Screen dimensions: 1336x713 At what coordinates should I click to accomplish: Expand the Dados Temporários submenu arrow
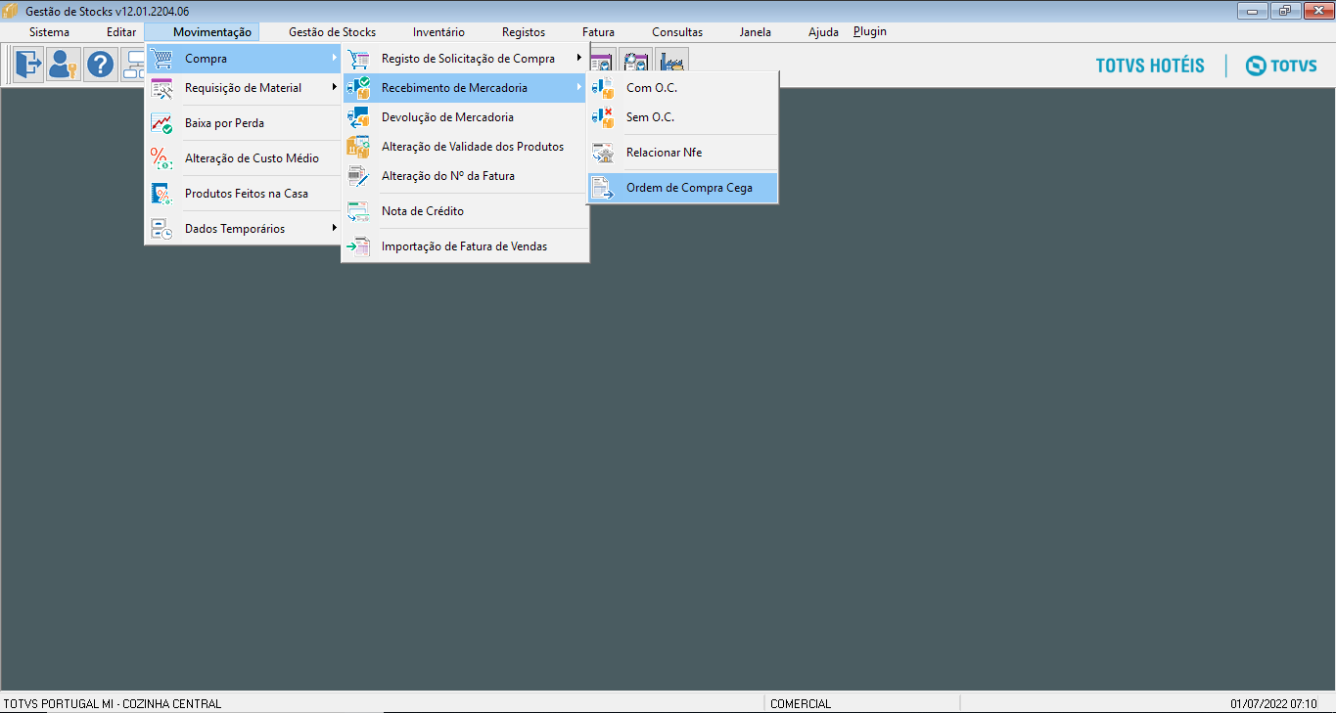point(334,229)
